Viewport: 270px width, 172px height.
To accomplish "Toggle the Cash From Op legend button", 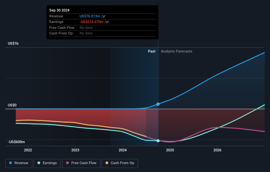I will pos(120,163).
